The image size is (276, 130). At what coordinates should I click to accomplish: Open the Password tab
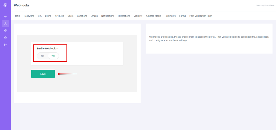click(29, 16)
